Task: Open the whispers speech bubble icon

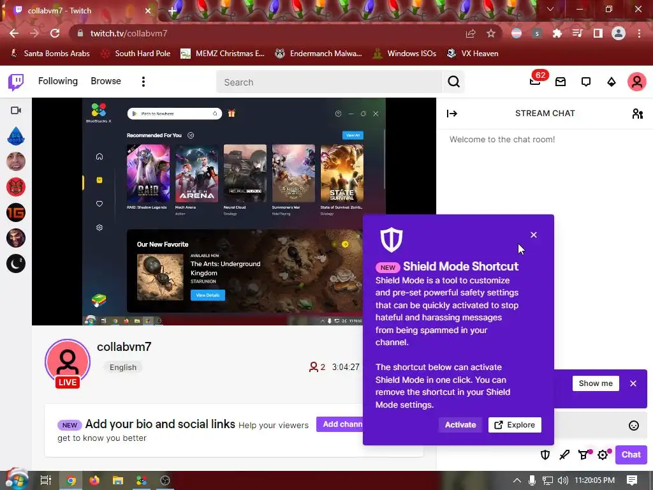Action: 586,82
